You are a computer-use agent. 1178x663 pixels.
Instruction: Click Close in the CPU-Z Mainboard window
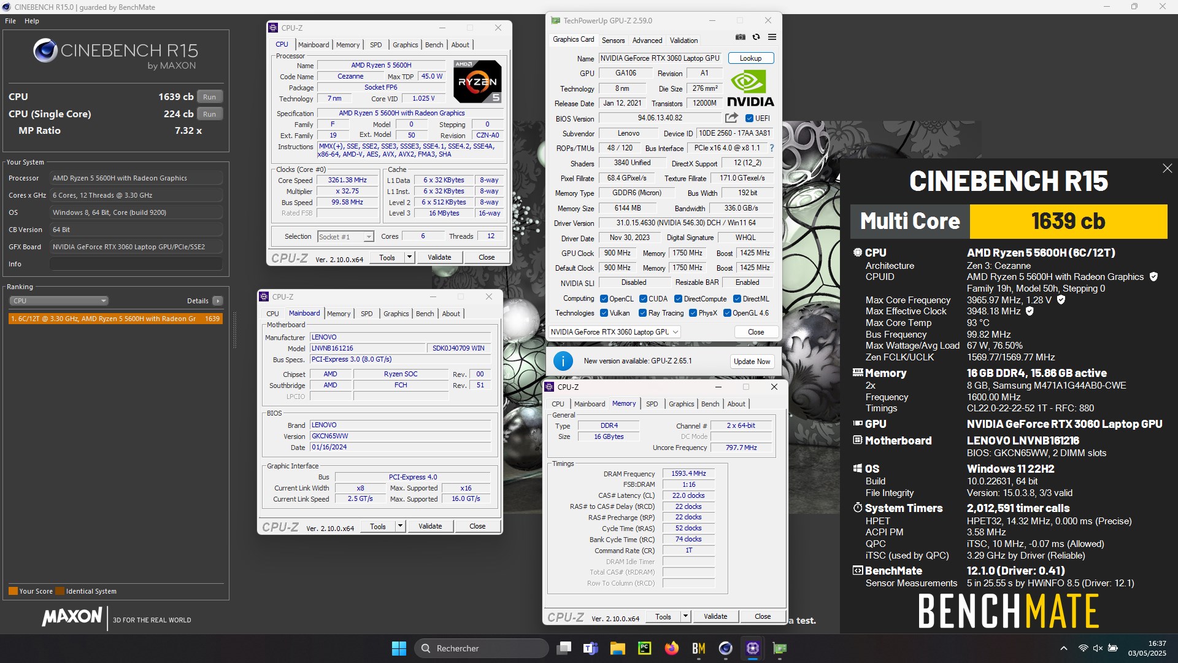click(x=477, y=526)
